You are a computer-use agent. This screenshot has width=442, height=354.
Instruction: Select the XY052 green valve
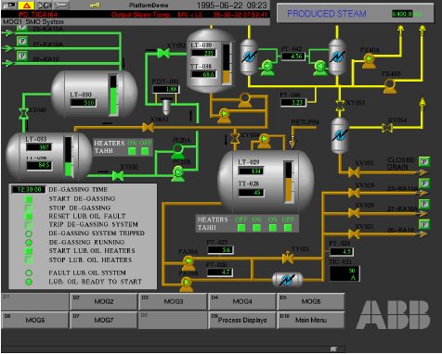coord(163,54)
